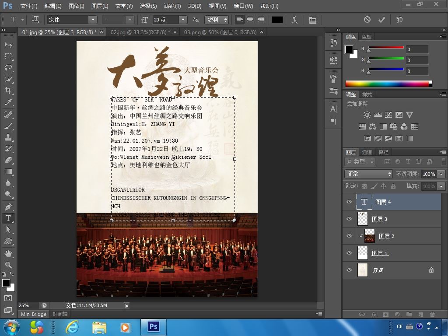Open the 填充 fill dropdown arrow
This screenshot has width=448, height=336.
click(441, 186)
